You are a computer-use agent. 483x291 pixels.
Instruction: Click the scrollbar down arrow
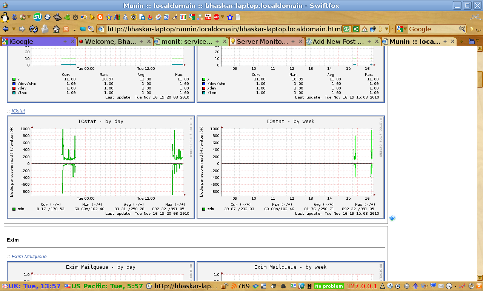tap(480, 277)
